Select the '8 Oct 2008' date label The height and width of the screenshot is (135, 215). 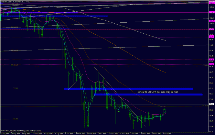[69, 134]
